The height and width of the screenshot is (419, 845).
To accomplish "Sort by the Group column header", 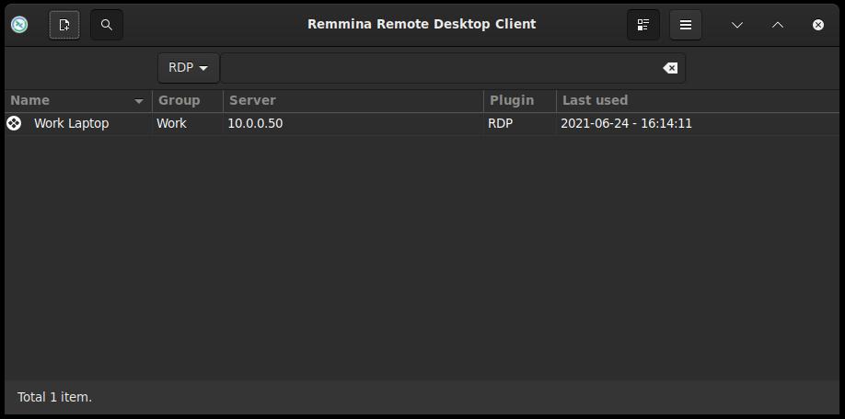I will pos(188,100).
